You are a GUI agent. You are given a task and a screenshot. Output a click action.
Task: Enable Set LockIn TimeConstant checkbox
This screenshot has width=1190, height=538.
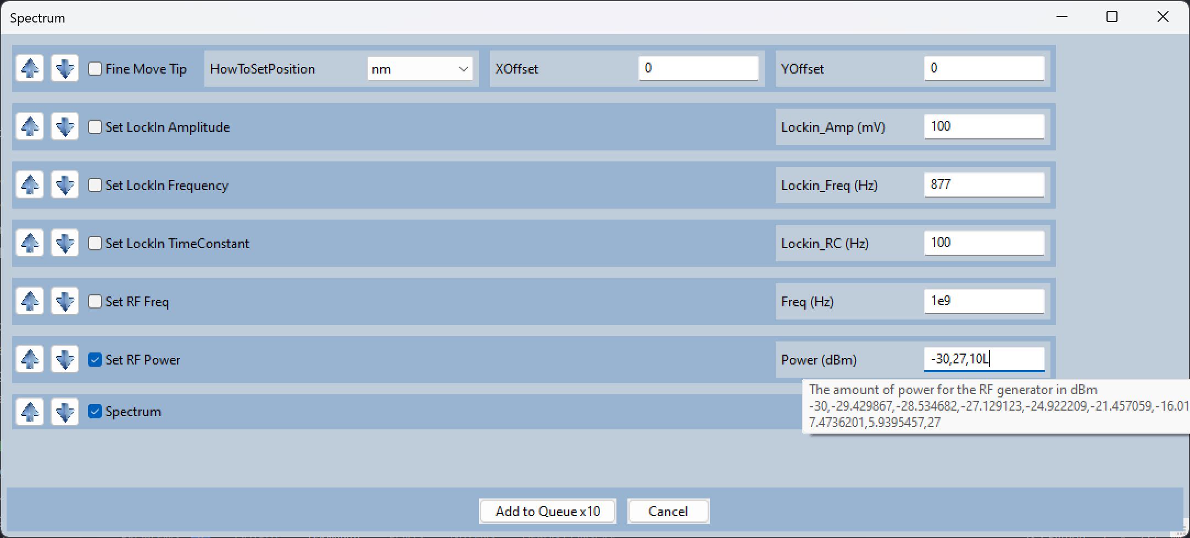95,243
